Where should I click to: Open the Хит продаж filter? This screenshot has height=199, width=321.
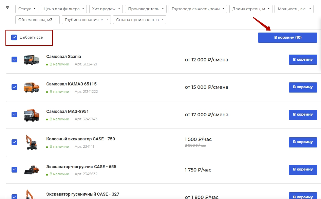coord(106,9)
